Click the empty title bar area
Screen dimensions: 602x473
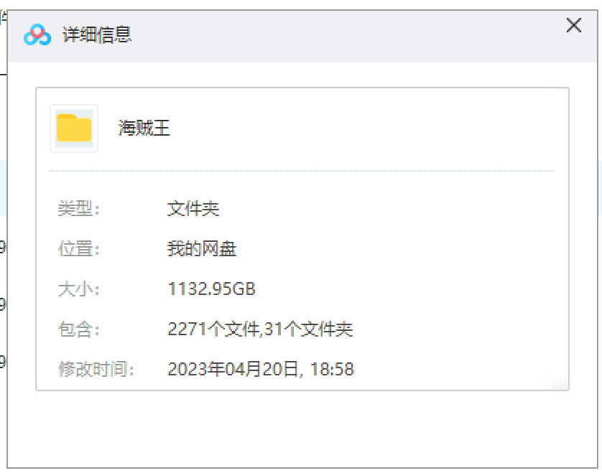tap(346, 35)
